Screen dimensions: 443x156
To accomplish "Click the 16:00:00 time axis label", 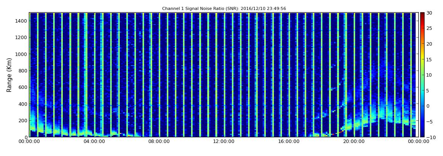I will pyautogui.click(x=289, y=141).
